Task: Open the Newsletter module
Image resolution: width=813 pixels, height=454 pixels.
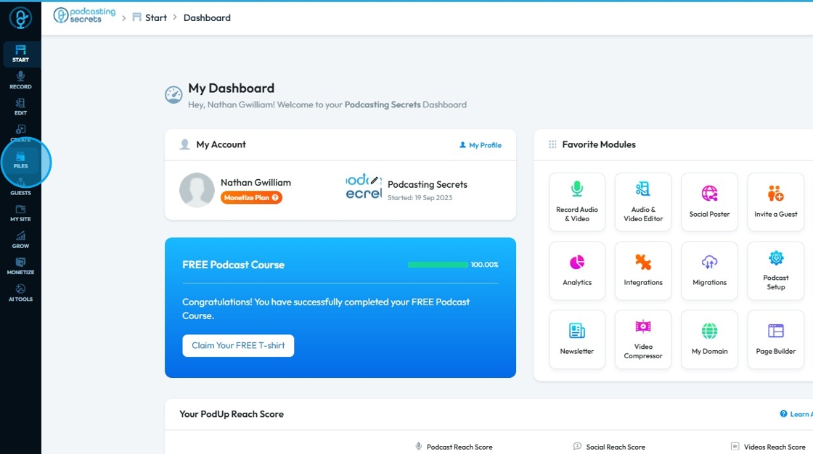Action: (x=577, y=339)
